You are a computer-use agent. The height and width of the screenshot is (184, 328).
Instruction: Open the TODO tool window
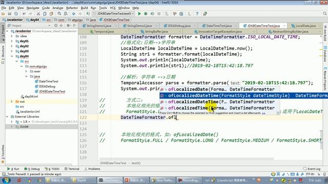tap(52, 169)
